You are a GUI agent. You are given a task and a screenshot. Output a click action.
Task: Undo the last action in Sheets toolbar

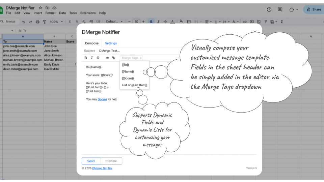click(x=24, y=22)
